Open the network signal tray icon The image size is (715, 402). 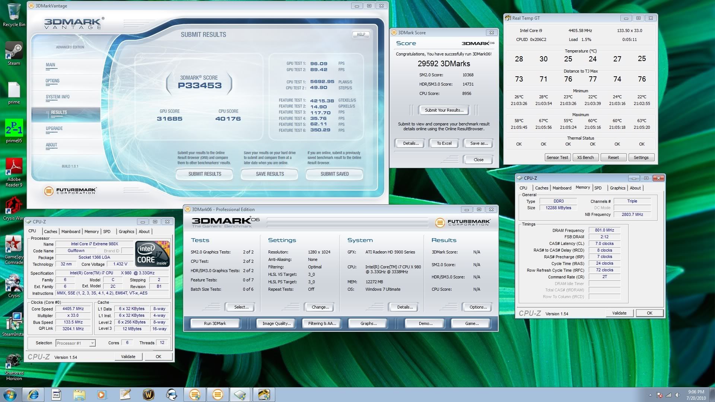[668, 395]
